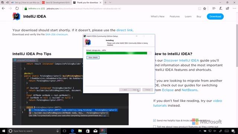Viewport: 238px width, 134px height.
Task: Click the Share icon in Edge toolbar
Action: tap(227, 8)
